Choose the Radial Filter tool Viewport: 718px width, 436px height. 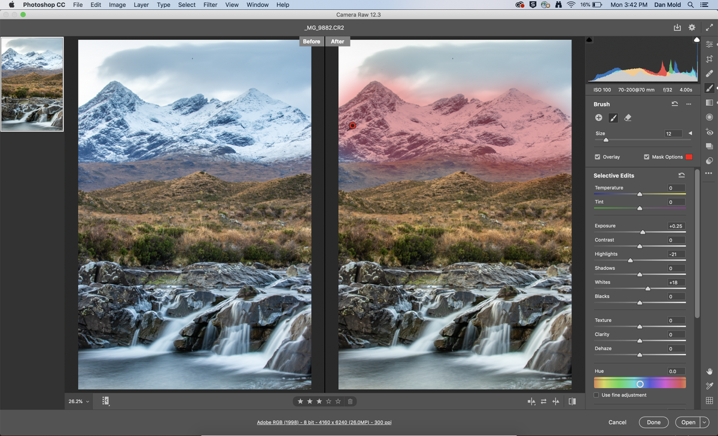pos(710,117)
